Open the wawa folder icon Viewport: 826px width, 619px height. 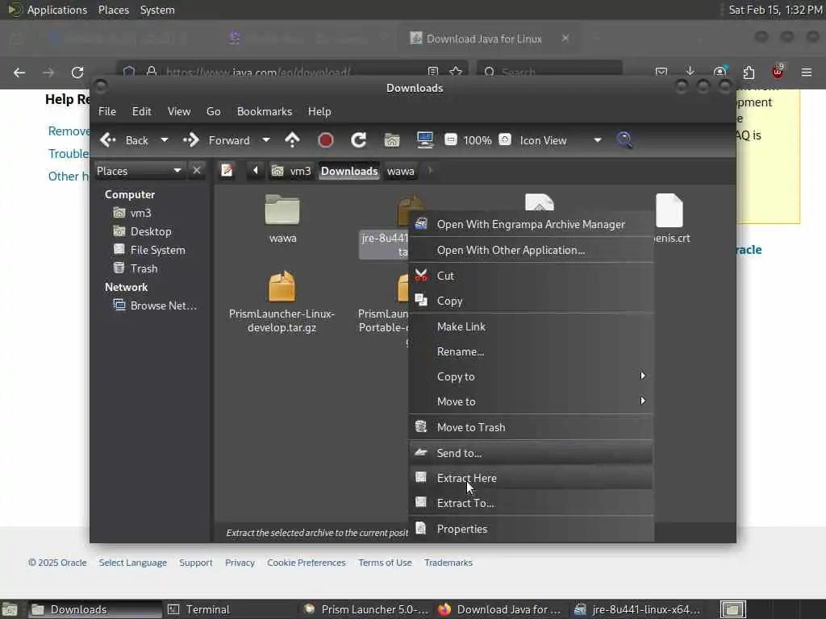pyautogui.click(x=282, y=210)
